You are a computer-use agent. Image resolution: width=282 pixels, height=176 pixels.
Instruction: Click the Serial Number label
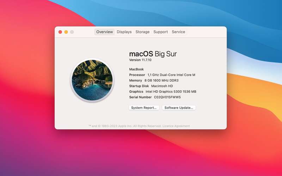tap(140, 97)
